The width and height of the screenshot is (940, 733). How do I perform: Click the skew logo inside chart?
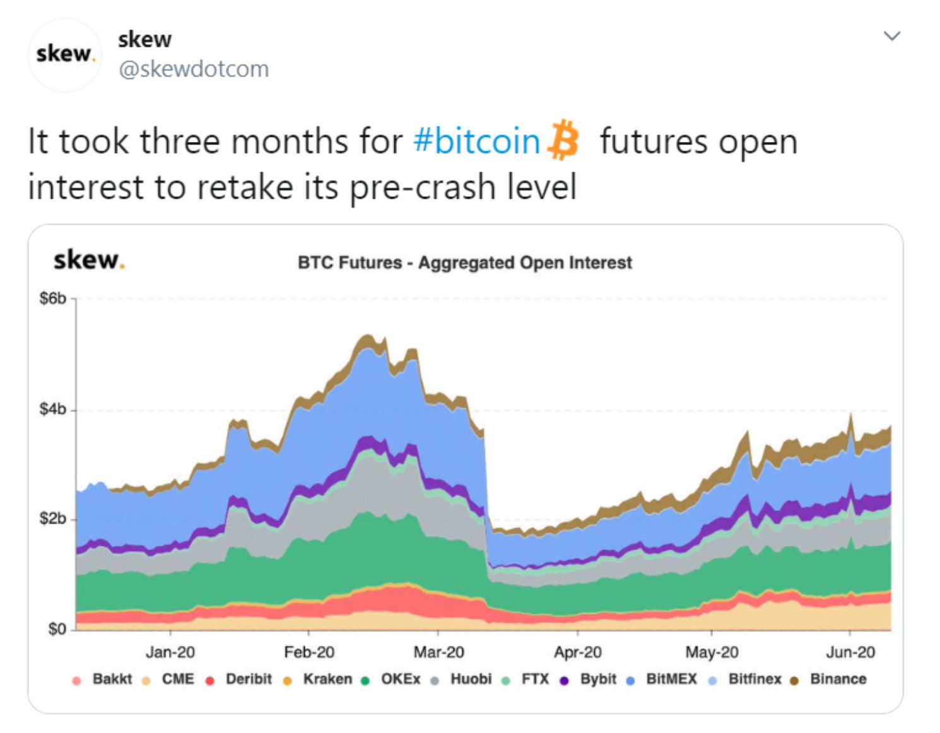tap(89, 260)
